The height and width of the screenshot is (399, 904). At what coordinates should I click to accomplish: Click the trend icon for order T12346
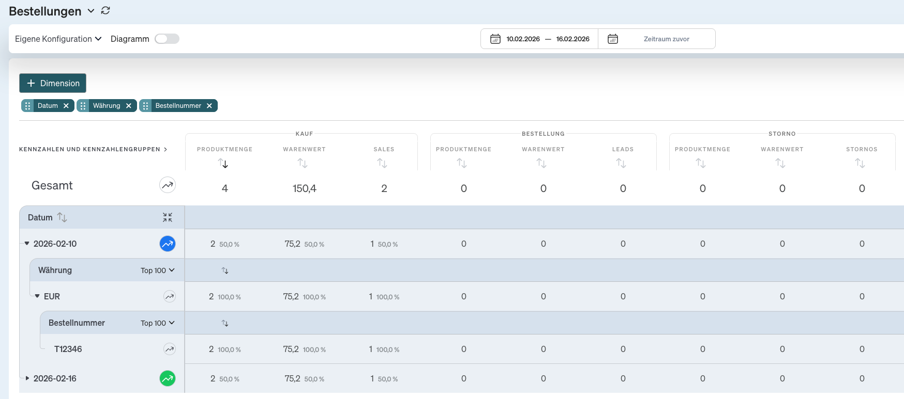click(169, 349)
